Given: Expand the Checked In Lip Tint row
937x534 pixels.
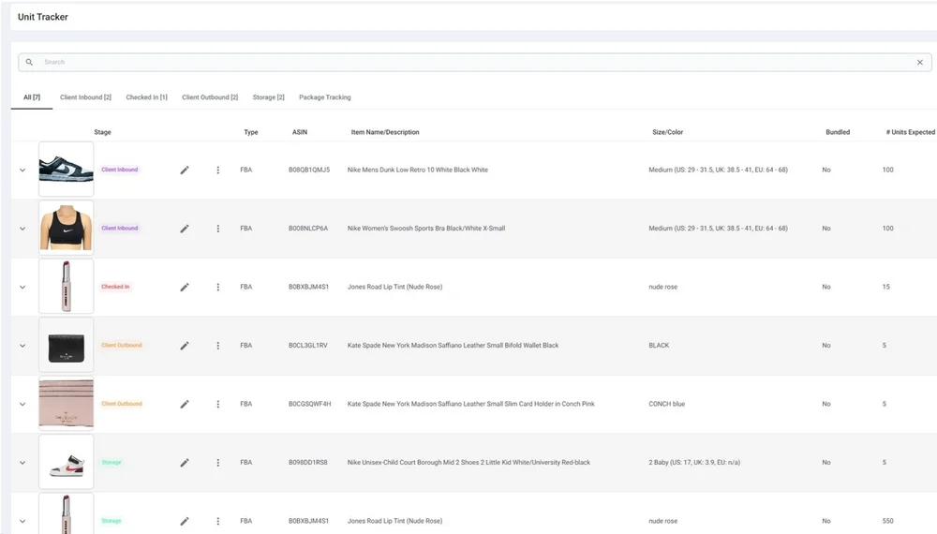Looking at the screenshot, I should [22, 288].
